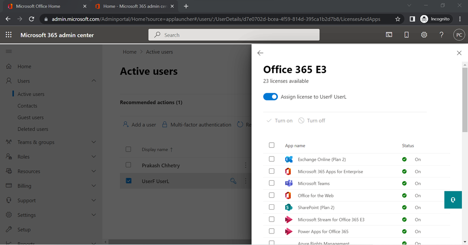Viewport: 468px width, 245px height.
Task: Collapse navigation with hamburger icon
Action: [9, 52]
